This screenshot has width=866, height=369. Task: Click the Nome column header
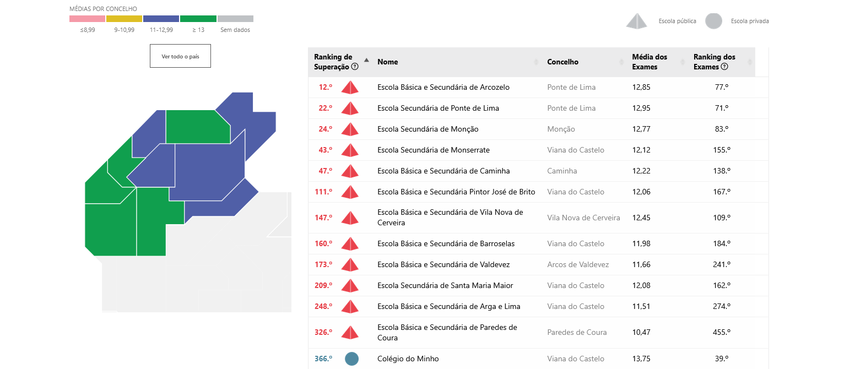387,62
